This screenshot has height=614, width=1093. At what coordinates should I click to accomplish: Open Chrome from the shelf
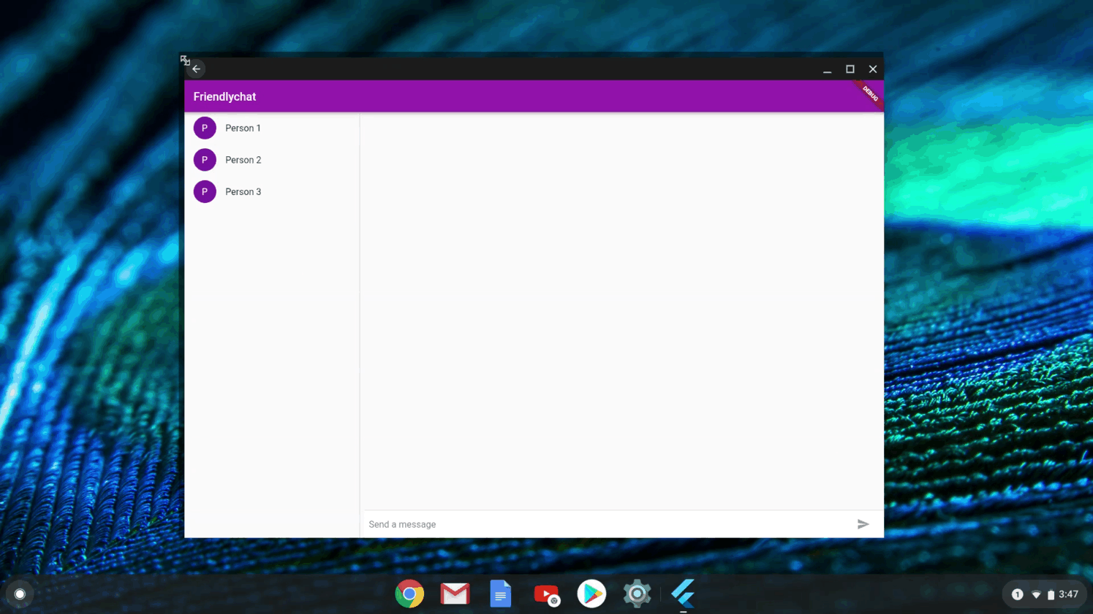(409, 594)
